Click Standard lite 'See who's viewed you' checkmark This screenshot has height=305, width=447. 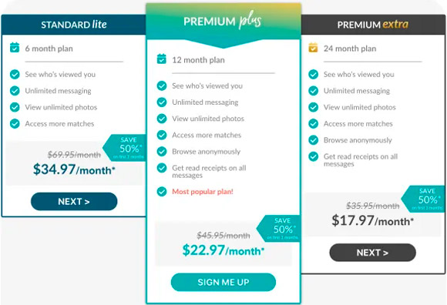pos(15,75)
